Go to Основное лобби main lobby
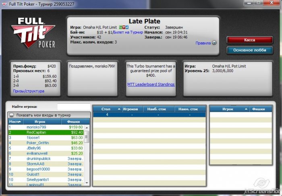The width and height of the screenshot is (282, 196). coord(250,50)
